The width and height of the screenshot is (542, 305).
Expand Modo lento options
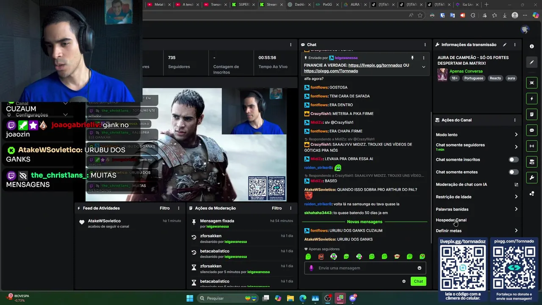click(x=516, y=135)
